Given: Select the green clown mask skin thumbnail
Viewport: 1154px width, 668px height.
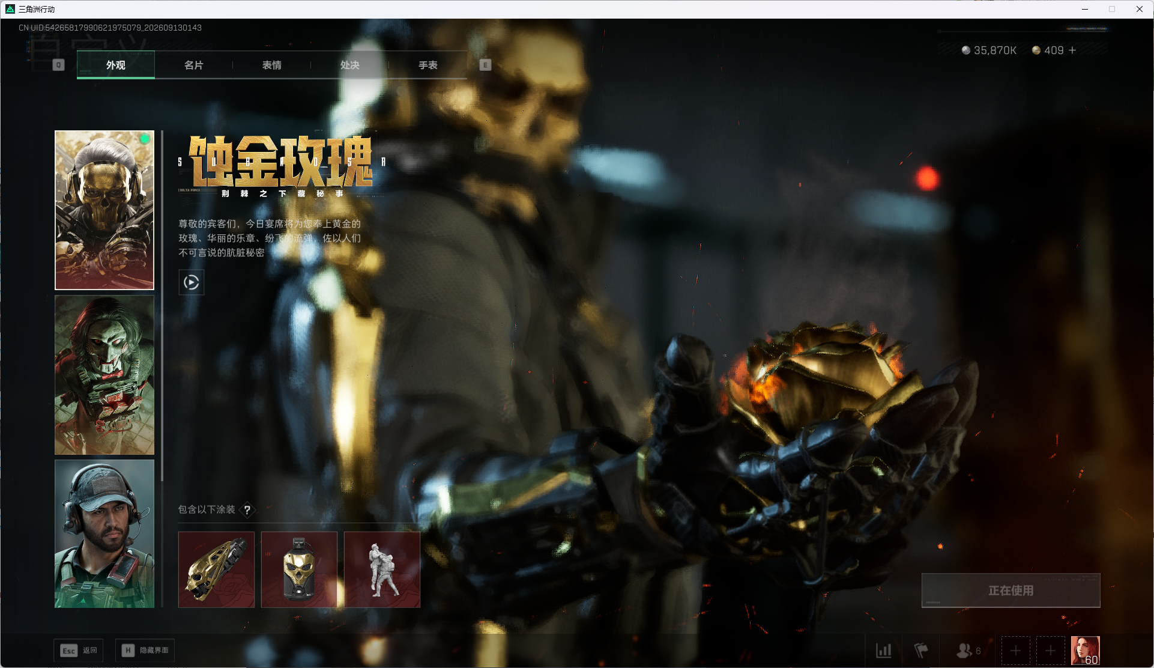Looking at the screenshot, I should (x=104, y=375).
